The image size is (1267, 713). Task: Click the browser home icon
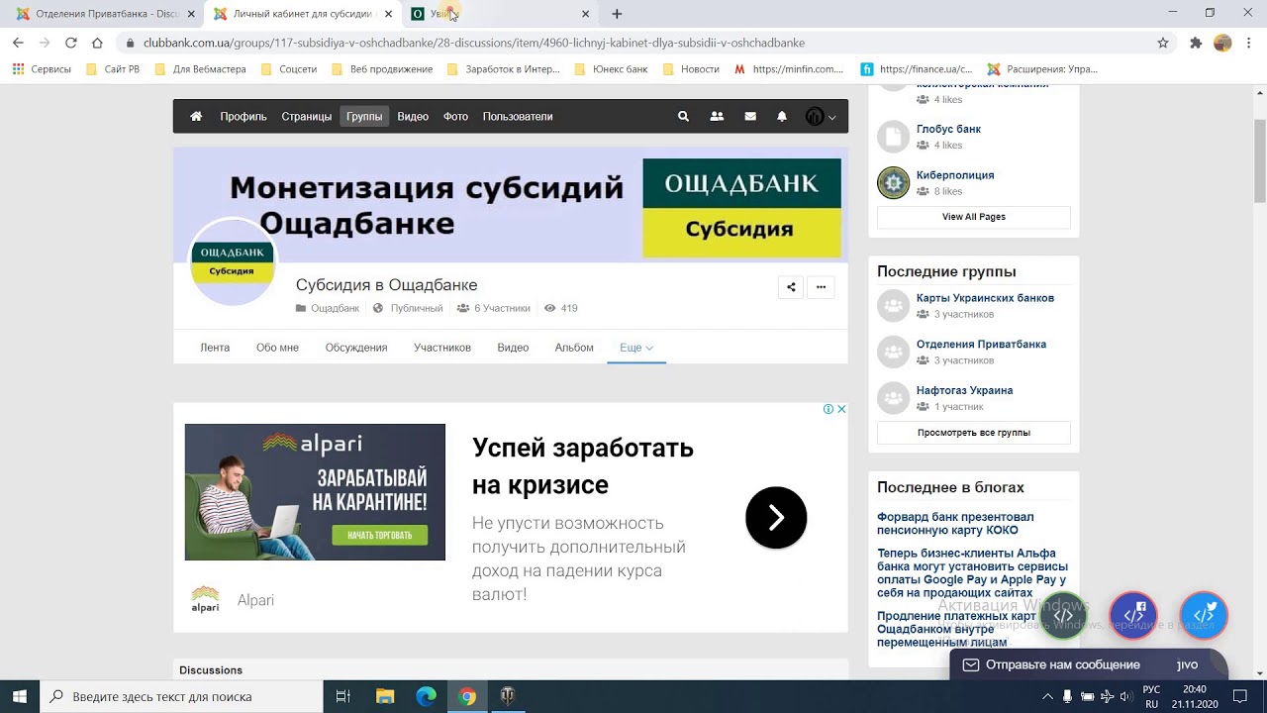(97, 43)
